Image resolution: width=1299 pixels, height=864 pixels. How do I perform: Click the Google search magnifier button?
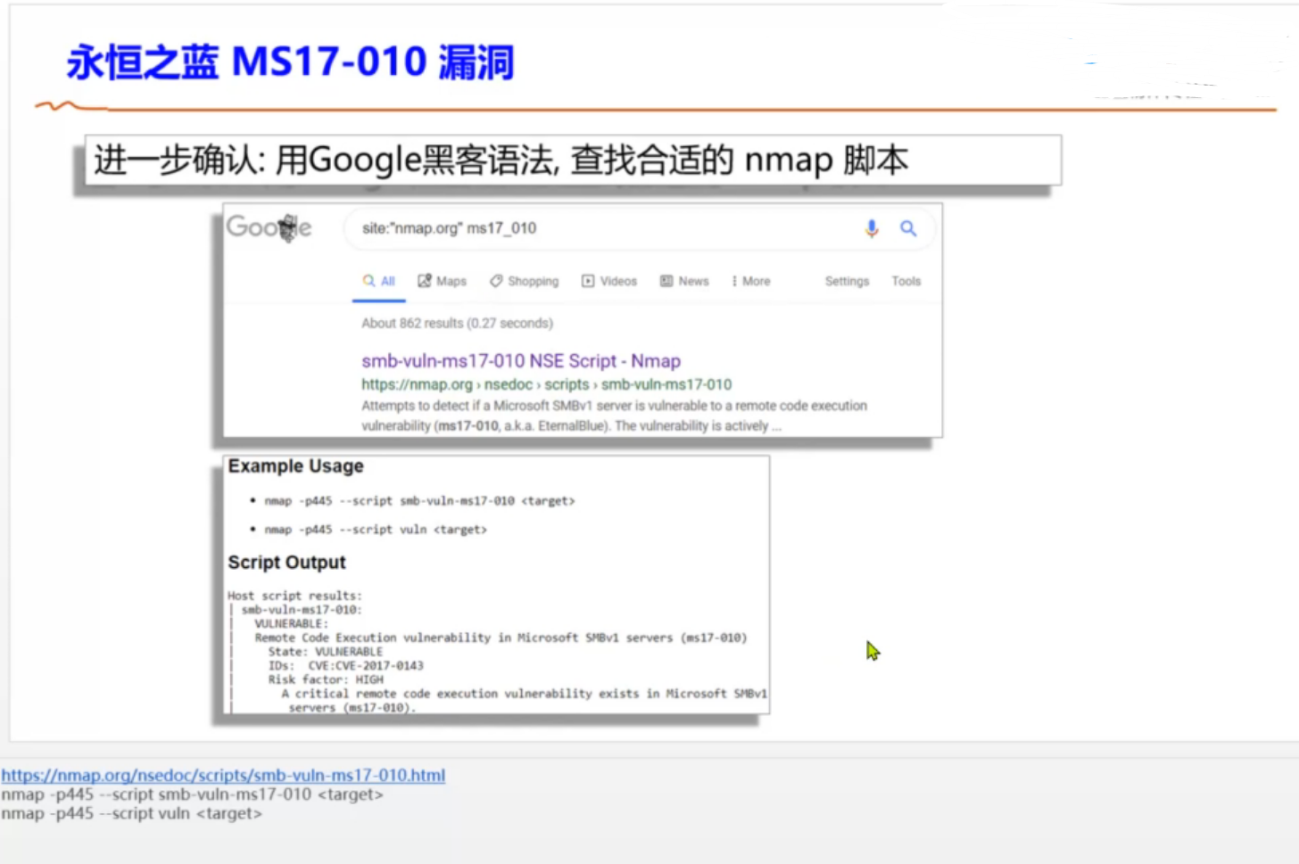coord(908,228)
